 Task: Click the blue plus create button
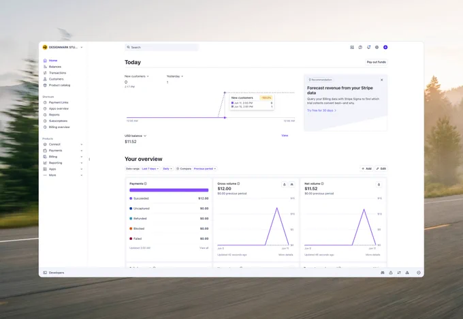tap(385, 47)
